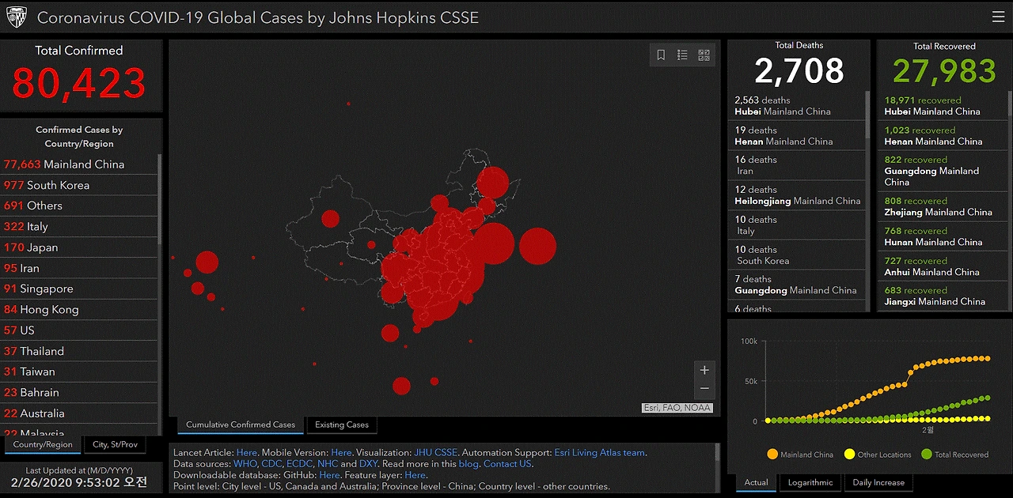Zoom in on the map
The height and width of the screenshot is (498, 1013).
(704, 370)
